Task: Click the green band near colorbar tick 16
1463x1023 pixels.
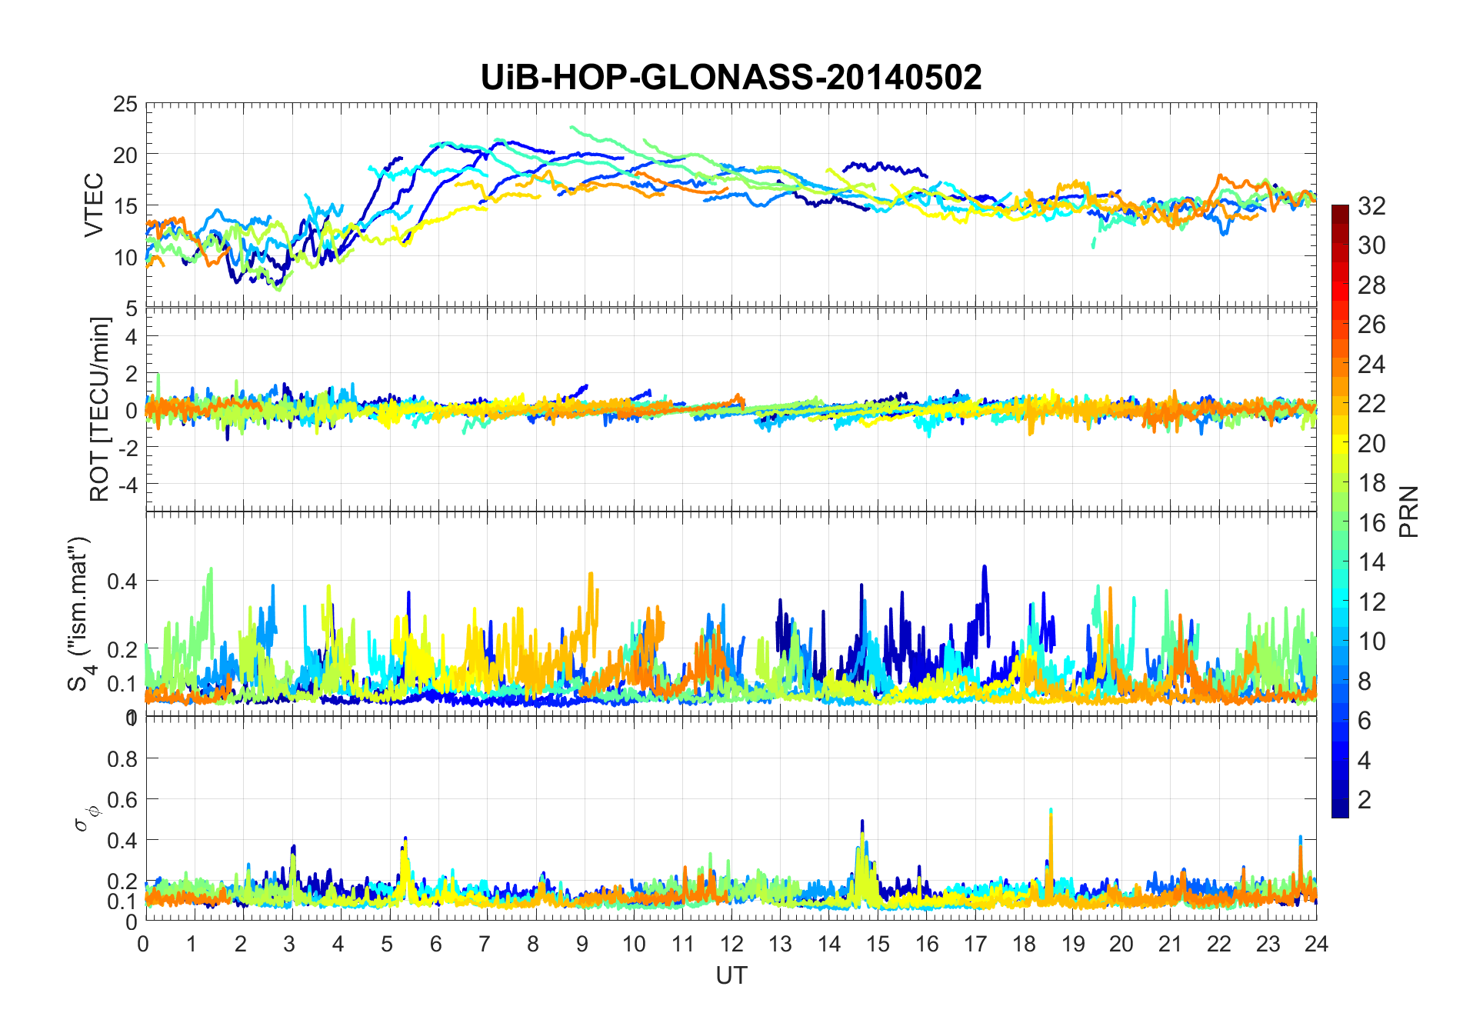Action: coord(1340,522)
